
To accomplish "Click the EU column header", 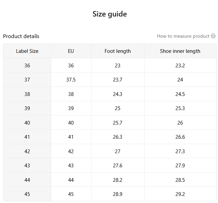I will click(x=71, y=51).
